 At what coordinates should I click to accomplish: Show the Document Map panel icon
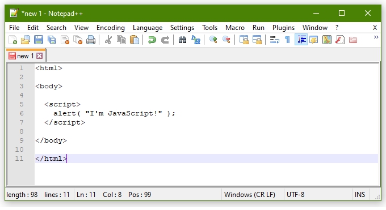click(x=327, y=40)
